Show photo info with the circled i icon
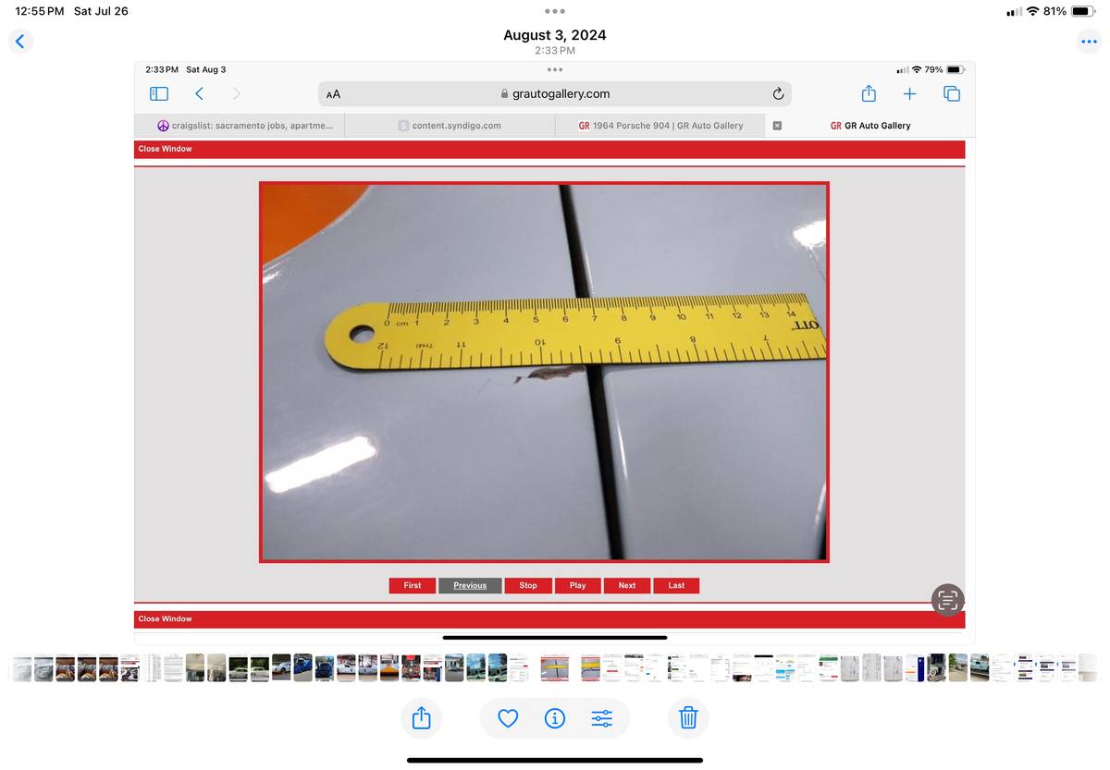This screenshot has width=1110, height=770. [x=555, y=717]
